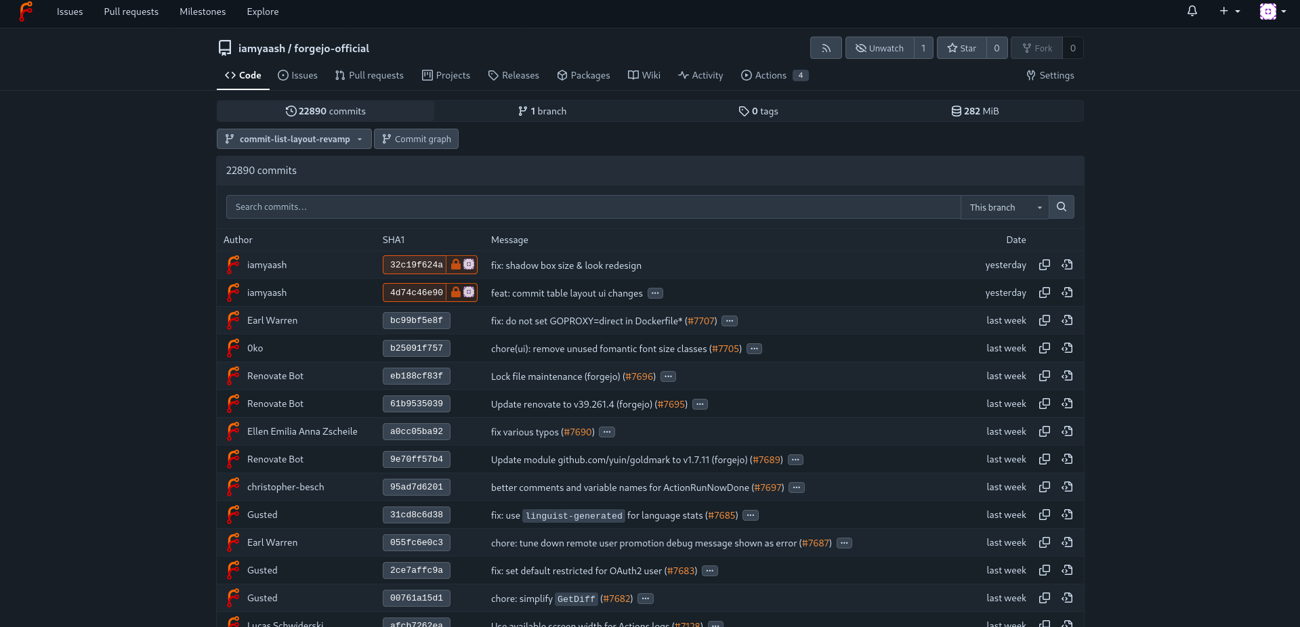
Task: Go to the Issues repository tab
Action: coord(297,75)
